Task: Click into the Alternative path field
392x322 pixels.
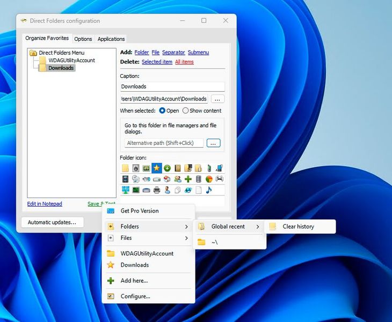Action: pos(164,143)
